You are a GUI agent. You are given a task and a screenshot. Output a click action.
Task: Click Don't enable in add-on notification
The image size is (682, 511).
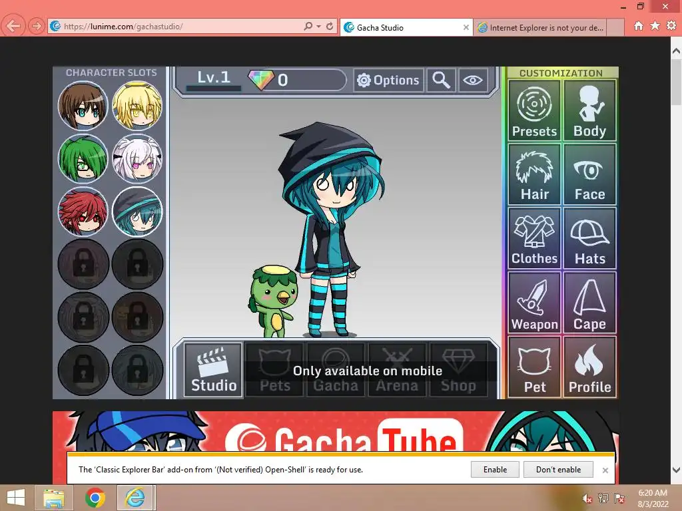pyautogui.click(x=559, y=469)
